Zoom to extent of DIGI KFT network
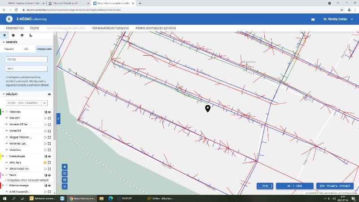 click(x=49, y=118)
